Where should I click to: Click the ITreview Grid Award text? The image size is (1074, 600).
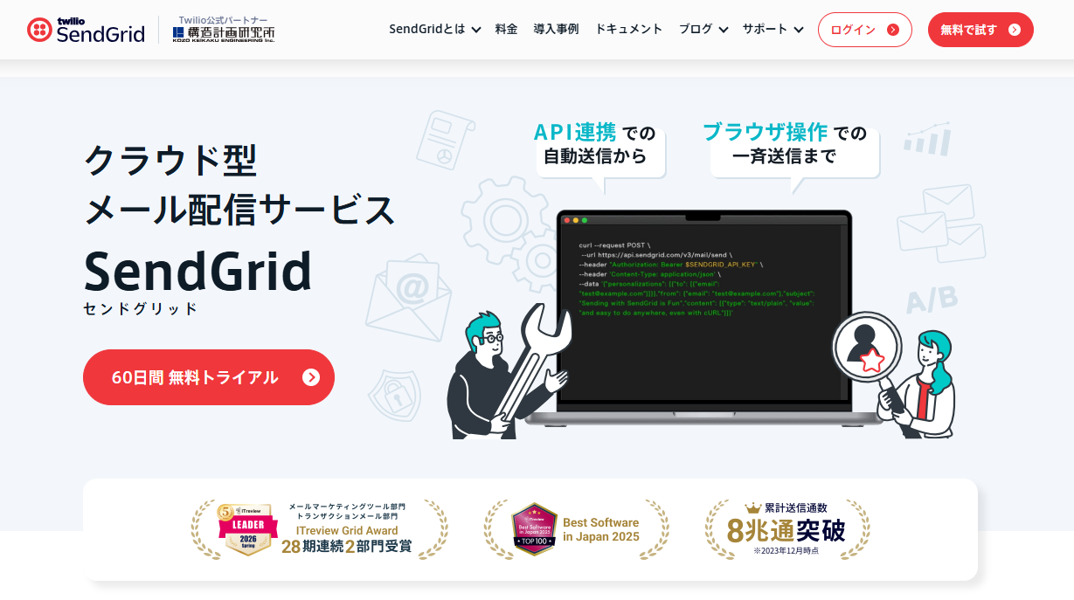pos(347,531)
